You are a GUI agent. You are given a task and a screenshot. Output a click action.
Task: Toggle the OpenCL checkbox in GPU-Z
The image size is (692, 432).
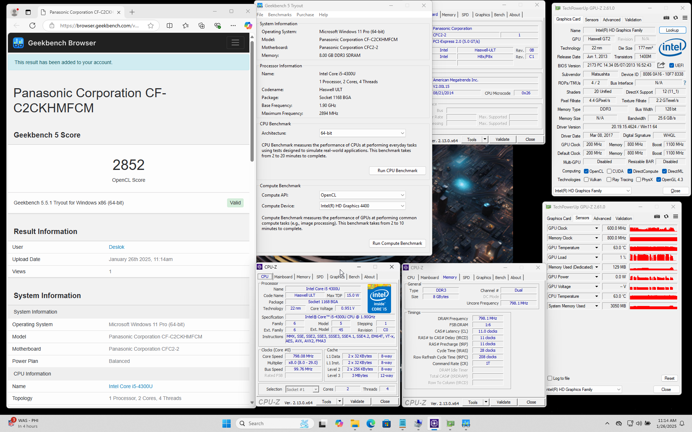pyautogui.click(x=586, y=171)
